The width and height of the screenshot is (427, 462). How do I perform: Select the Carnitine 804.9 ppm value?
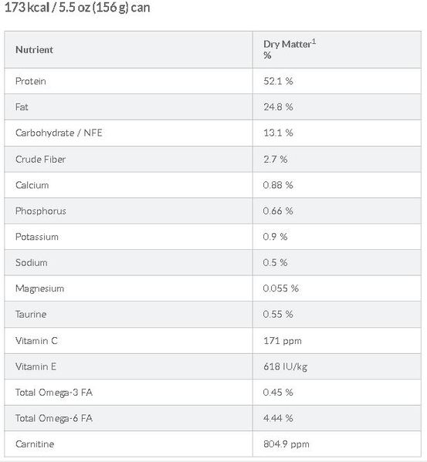click(286, 444)
